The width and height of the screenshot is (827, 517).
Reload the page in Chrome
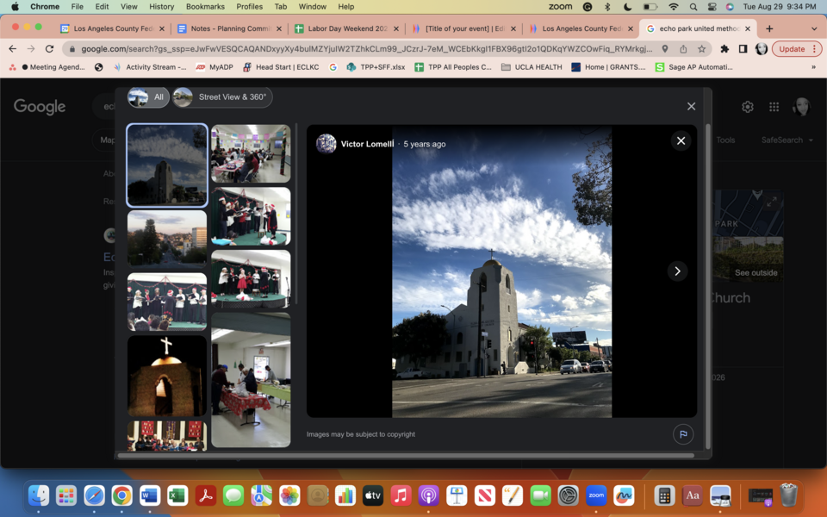tap(49, 49)
